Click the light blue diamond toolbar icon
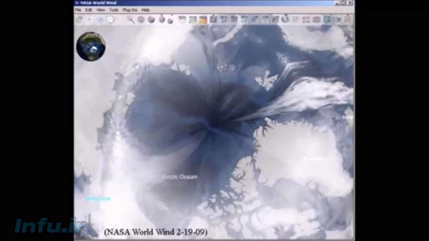Screen dimensions: 429x241 pyautogui.click(x=100, y=20)
